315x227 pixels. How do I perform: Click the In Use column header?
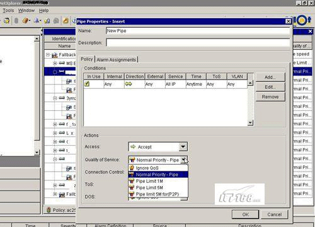click(x=94, y=76)
